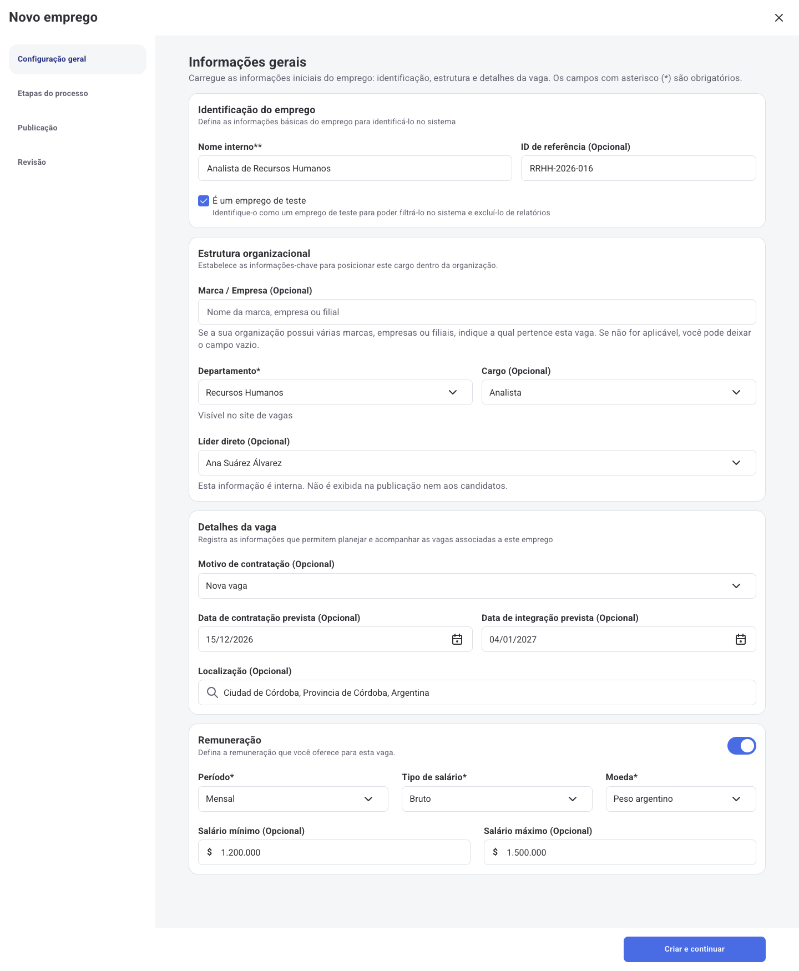The image size is (799, 971).
Task: Change Período dropdown from Mensal
Action: tap(293, 799)
